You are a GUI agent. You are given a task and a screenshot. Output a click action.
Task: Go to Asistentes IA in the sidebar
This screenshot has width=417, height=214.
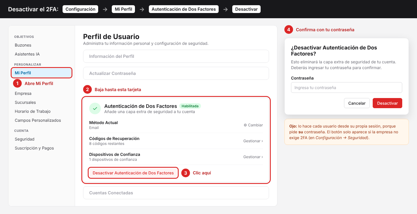(x=27, y=54)
